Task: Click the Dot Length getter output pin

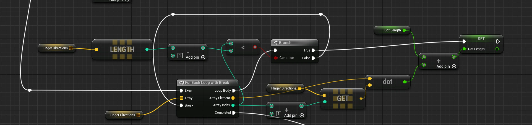Action: (x=404, y=30)
